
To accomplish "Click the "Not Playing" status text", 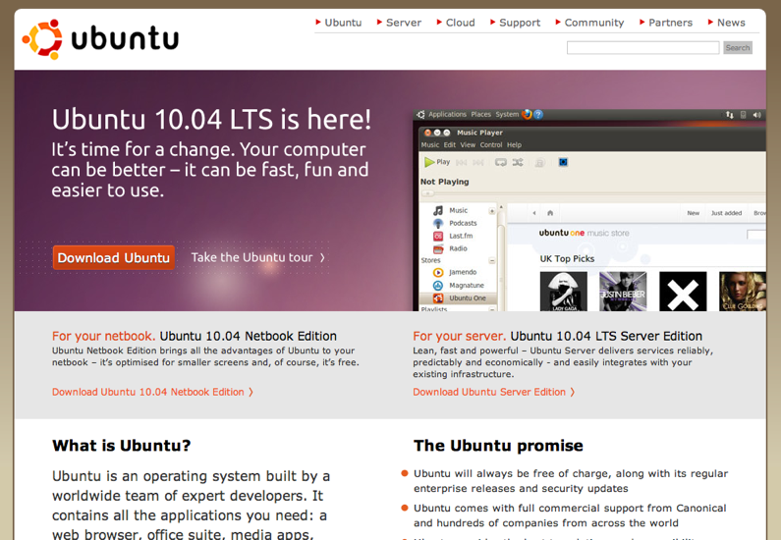I will pyautogui.click(x=444, y=182).
